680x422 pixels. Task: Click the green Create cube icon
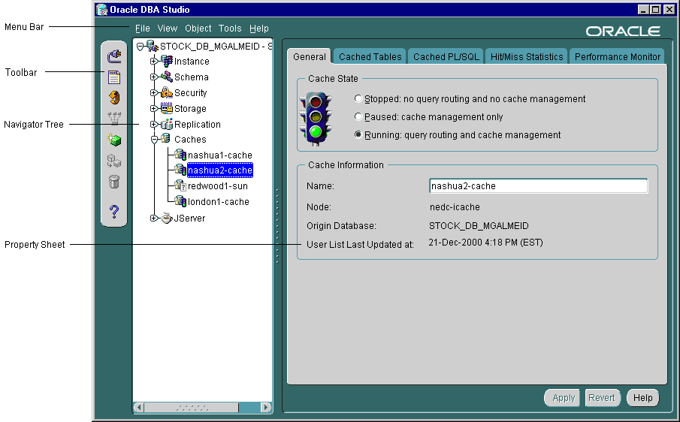coord(114,140)
